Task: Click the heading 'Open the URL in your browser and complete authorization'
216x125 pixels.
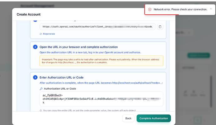Action: tap(79, 47)
